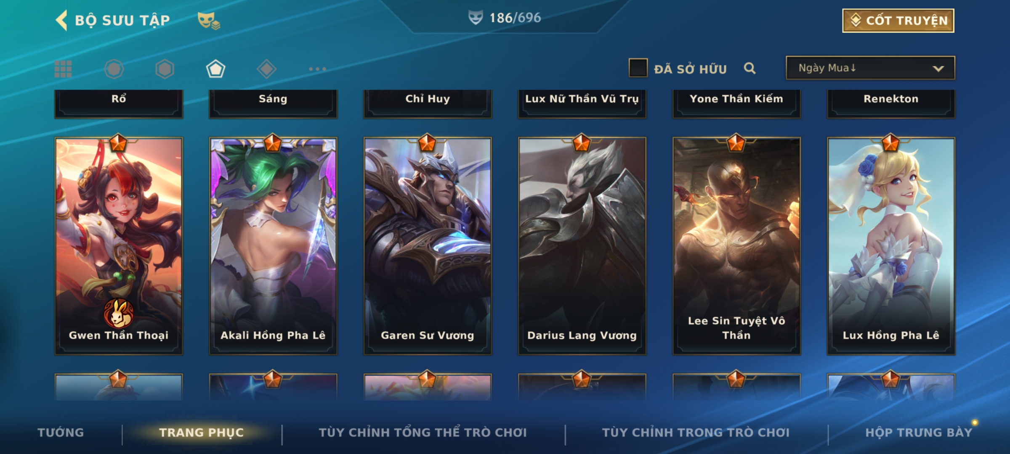1010x454 pixels.
Task: Open the Ngày Mua sort dropdown
Action: coord(870,68)
